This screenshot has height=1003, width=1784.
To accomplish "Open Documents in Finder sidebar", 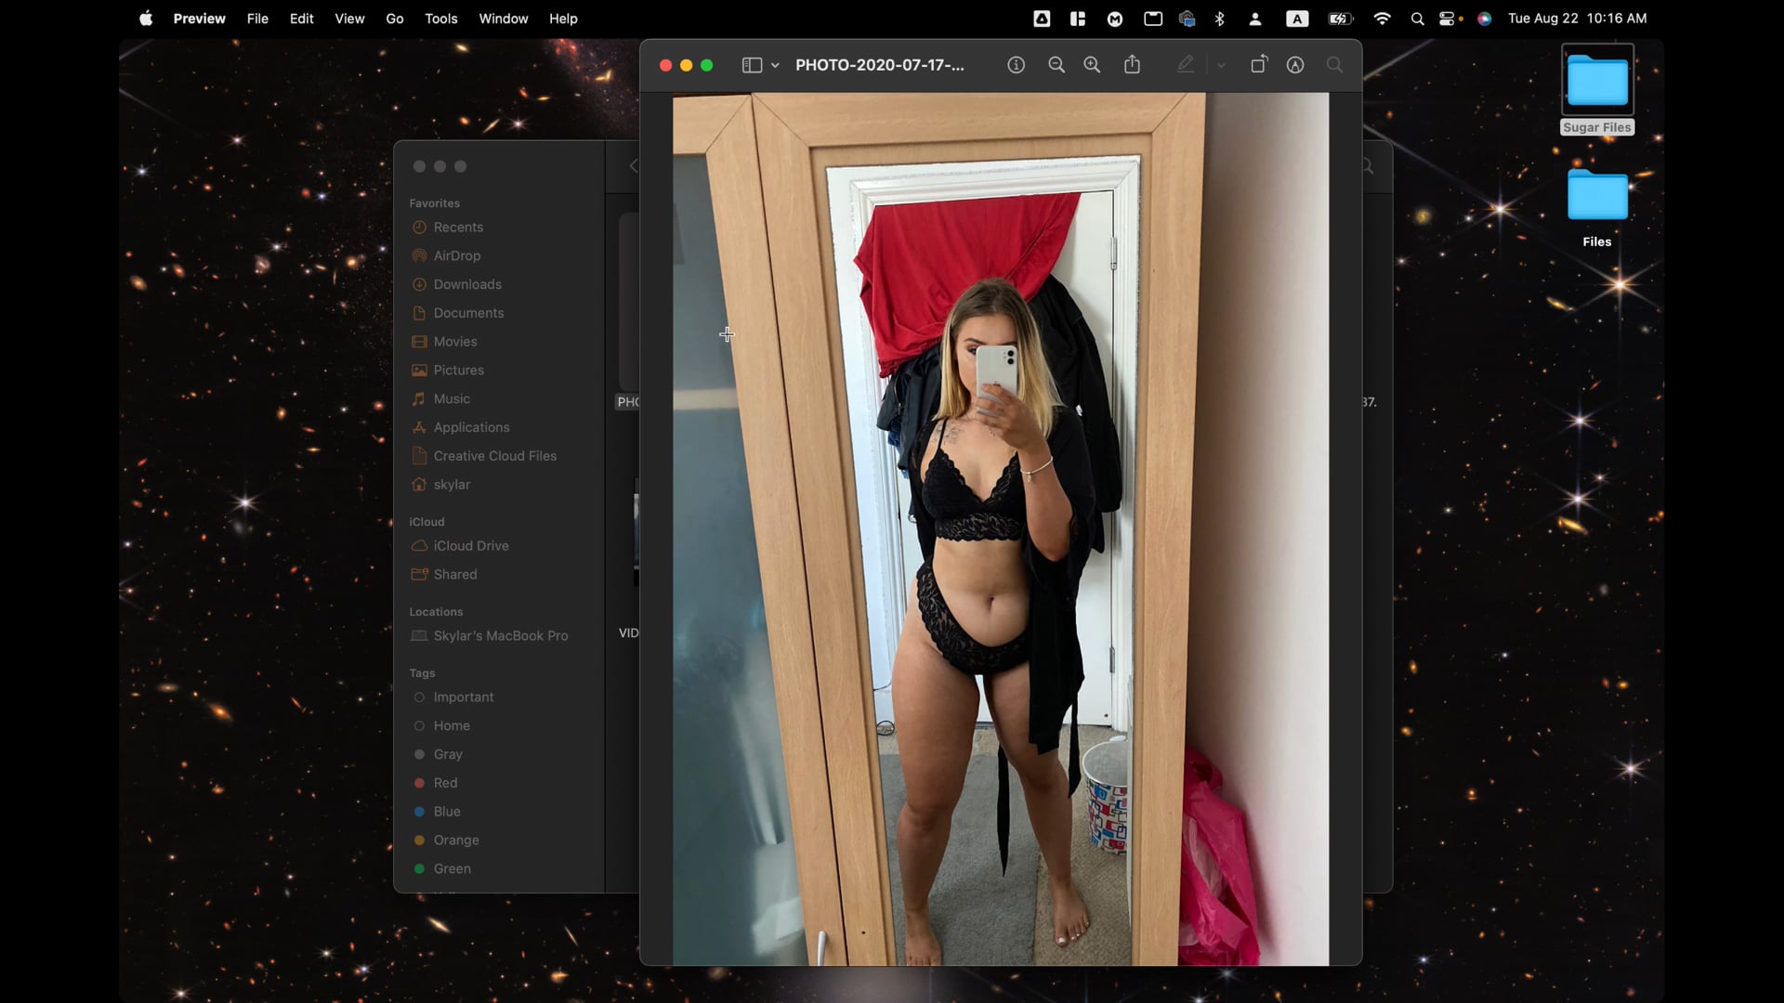I will (x=468, y=314).
